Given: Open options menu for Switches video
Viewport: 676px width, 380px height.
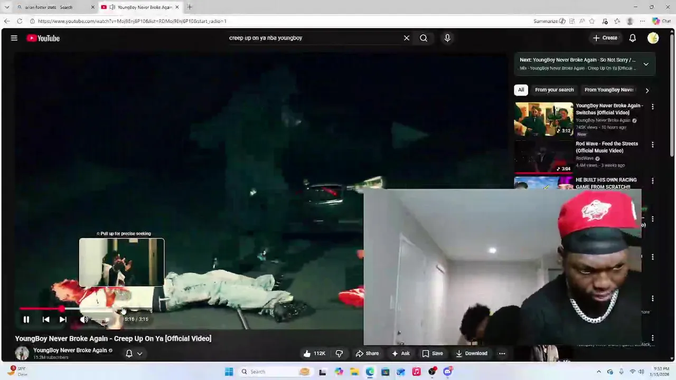Looking at the screenshot, I should (x=653, y=107).
